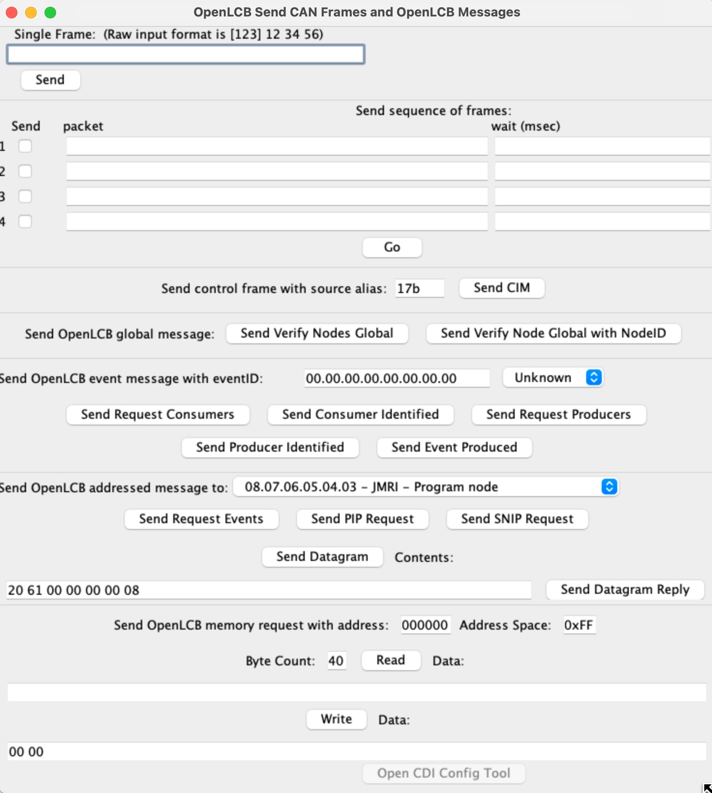Image resolution: width=712 pixels, height=793 pixels.
Task: Send Verify Nodes Global message
Action: tap(317, 334)
